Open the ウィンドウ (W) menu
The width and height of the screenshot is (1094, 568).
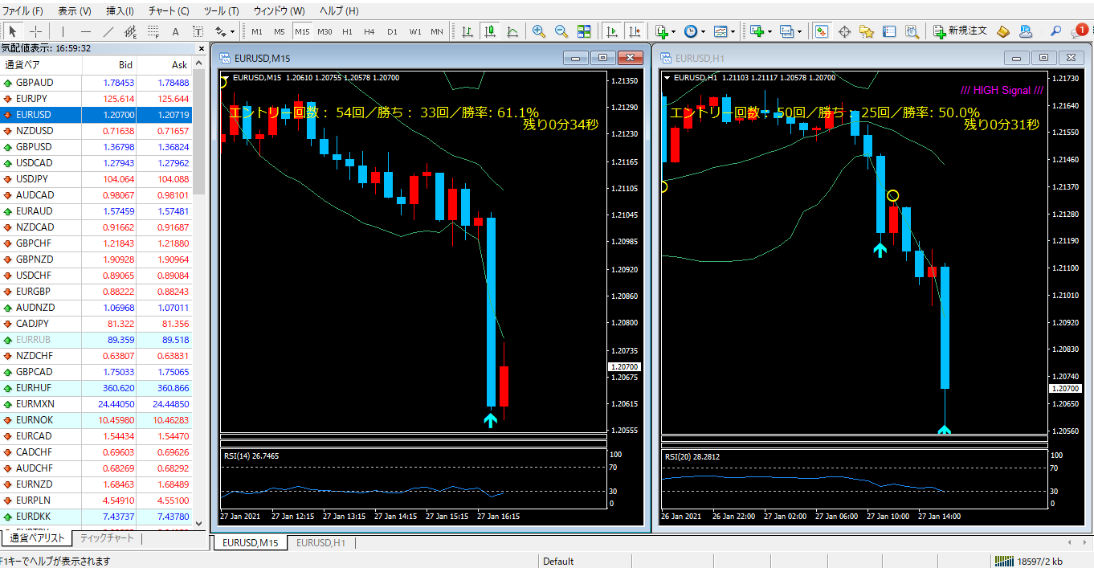279,11
